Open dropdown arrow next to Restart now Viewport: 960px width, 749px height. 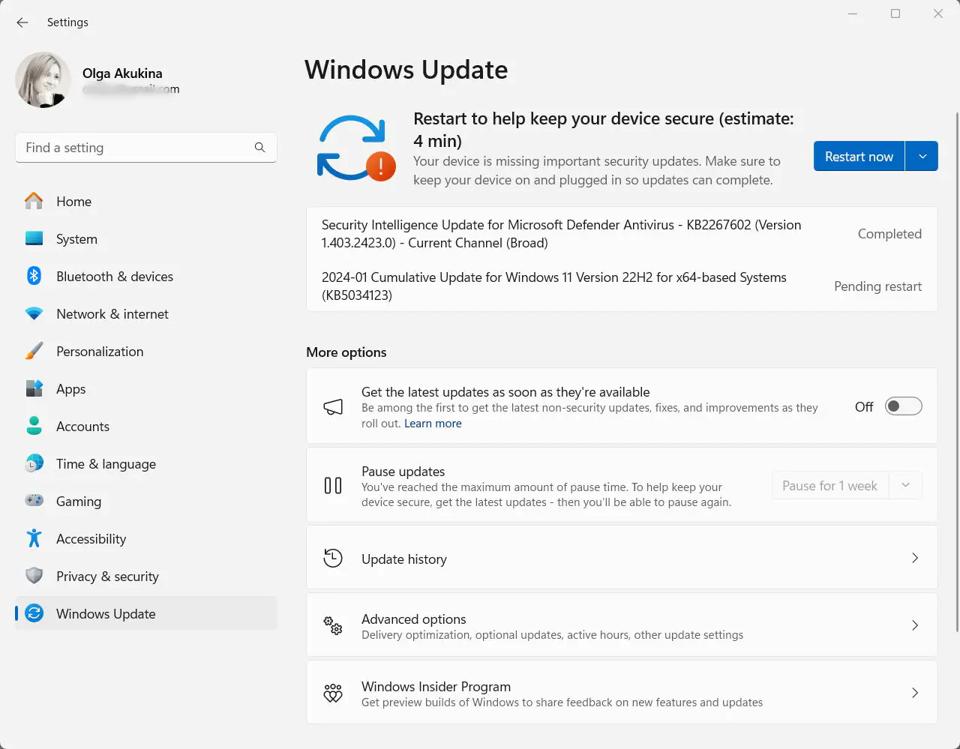pos(922,156)
